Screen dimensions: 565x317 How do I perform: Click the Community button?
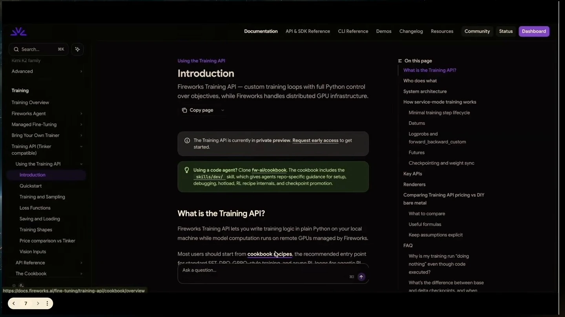477,31
